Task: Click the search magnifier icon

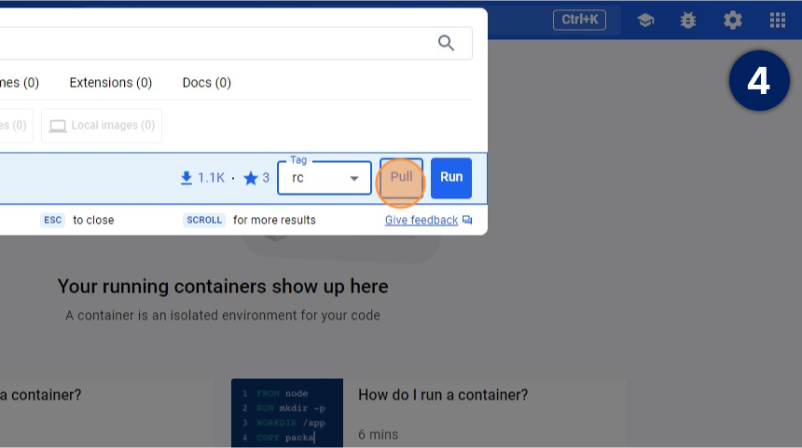Action: pyautogui.click(x=447, y=43)
